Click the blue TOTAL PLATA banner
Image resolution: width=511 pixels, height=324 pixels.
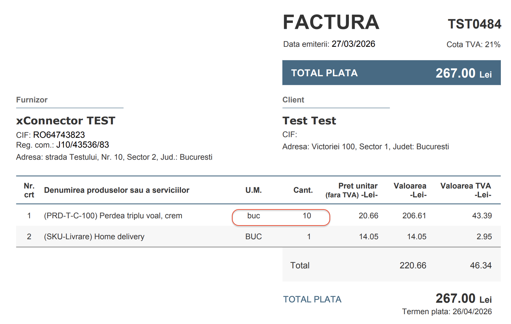tap(391, 73)
